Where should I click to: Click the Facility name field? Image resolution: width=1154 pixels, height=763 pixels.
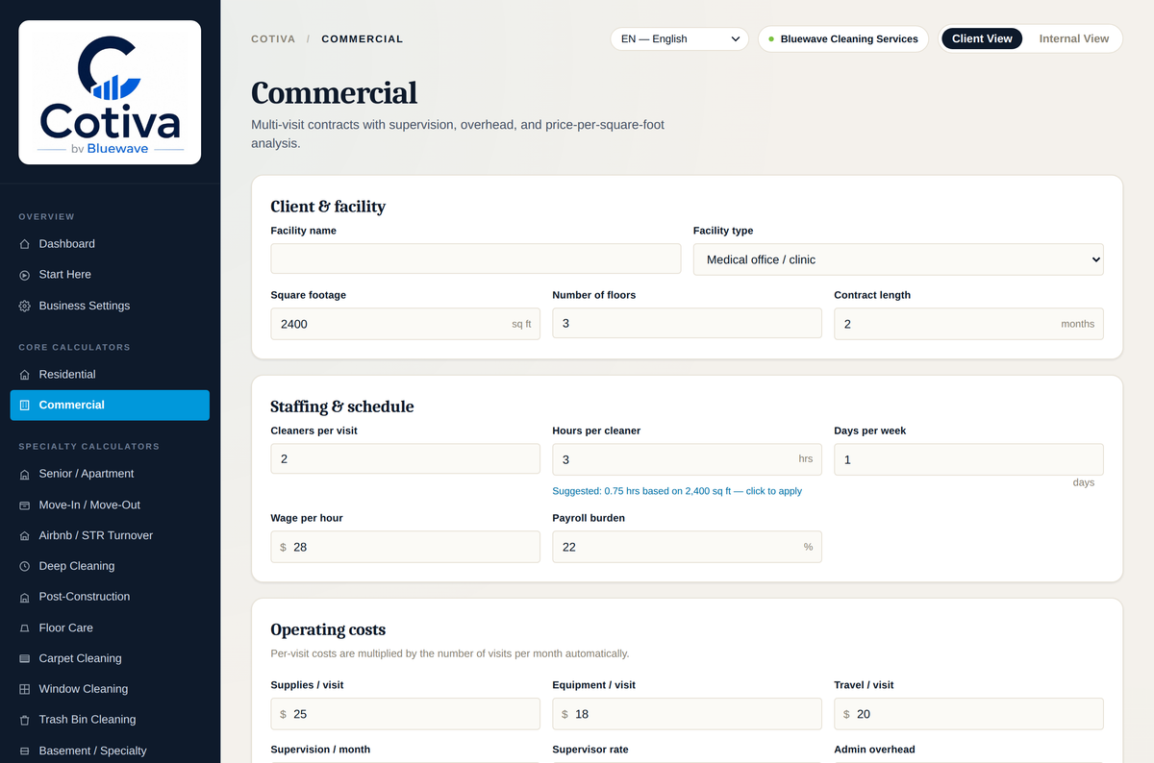pyautogui.click(x=476, y=259)
